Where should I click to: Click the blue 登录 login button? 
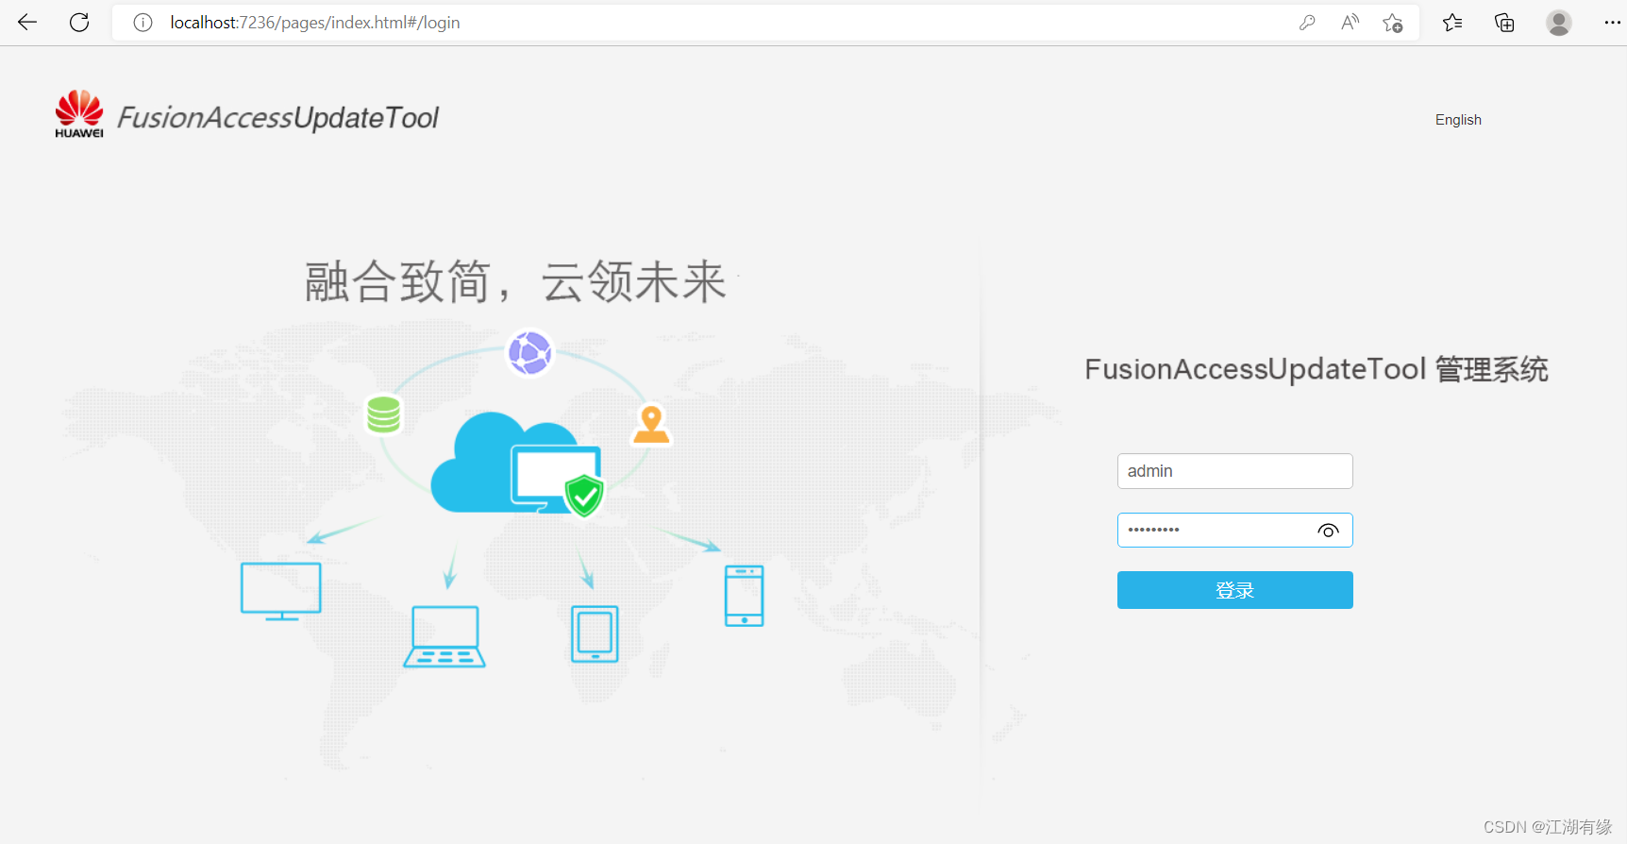click(1234, 590)
